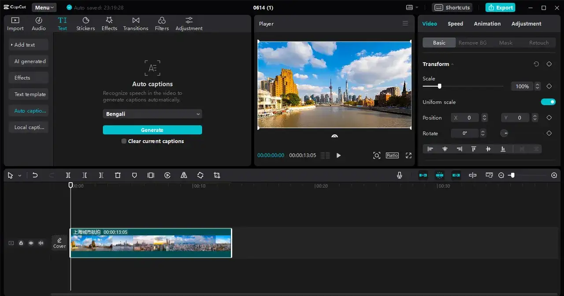The height and width of the screenshot is (296, 564).
Task: Open the Stickers panel
Action: tap(85, 24)
